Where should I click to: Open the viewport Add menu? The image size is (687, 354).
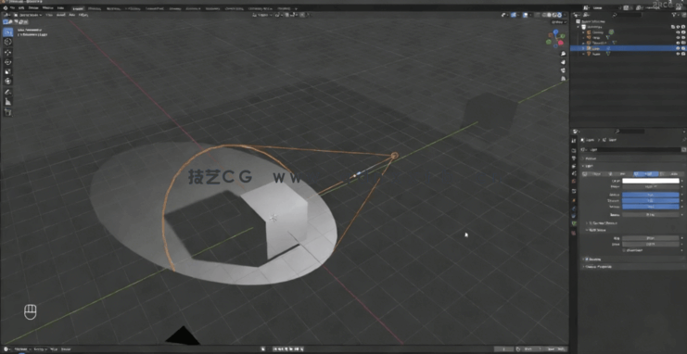pos(72,15)
